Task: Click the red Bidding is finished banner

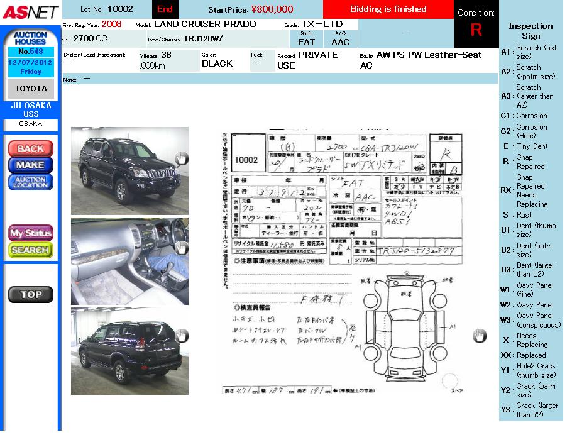Action: click(x=388, y=9)
